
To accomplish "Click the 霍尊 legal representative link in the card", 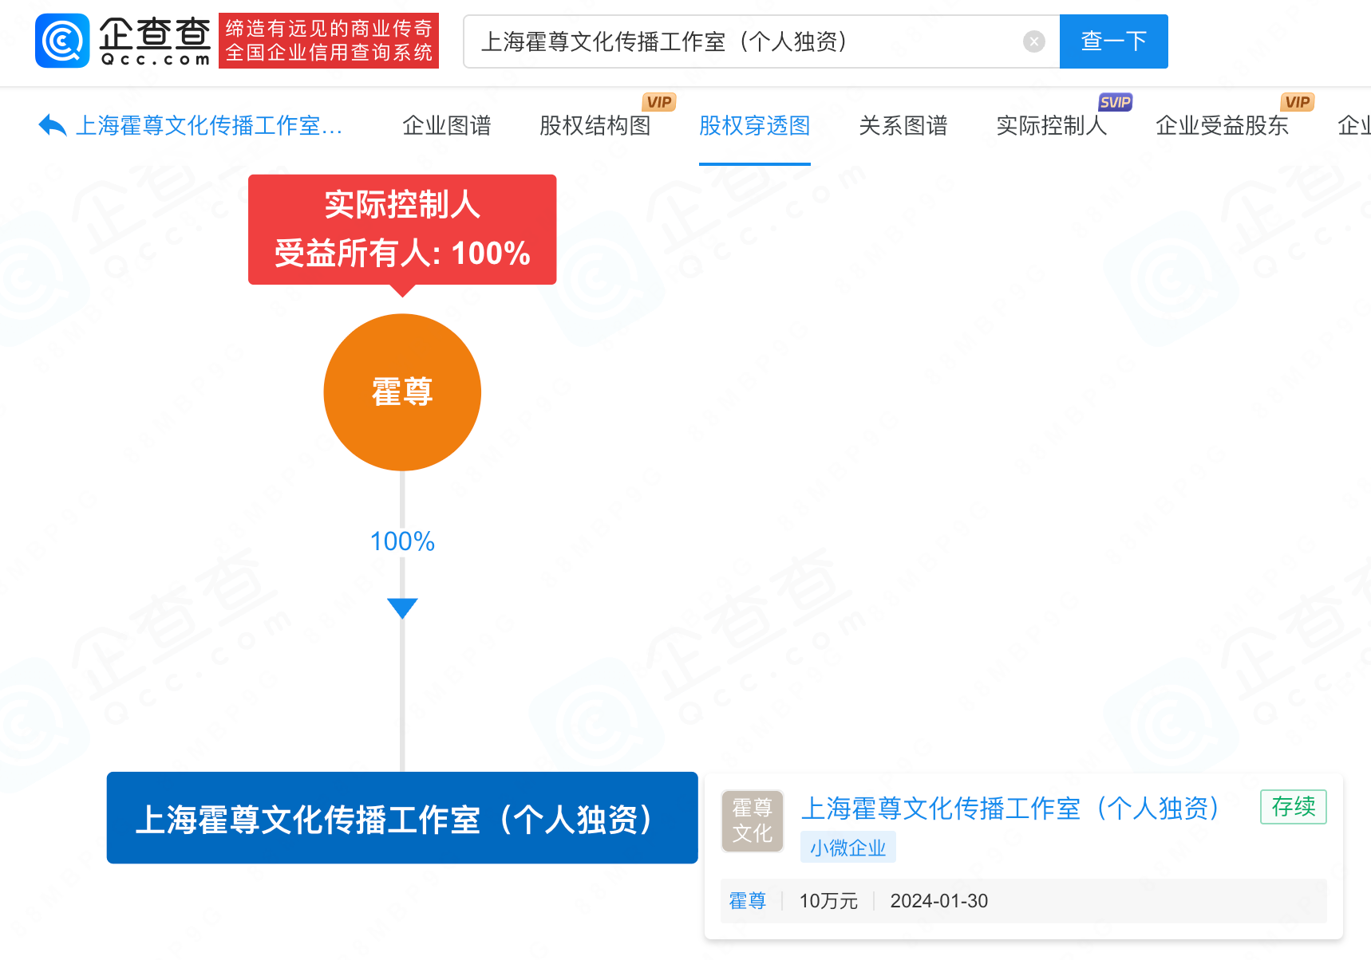I will click(747, 901).
